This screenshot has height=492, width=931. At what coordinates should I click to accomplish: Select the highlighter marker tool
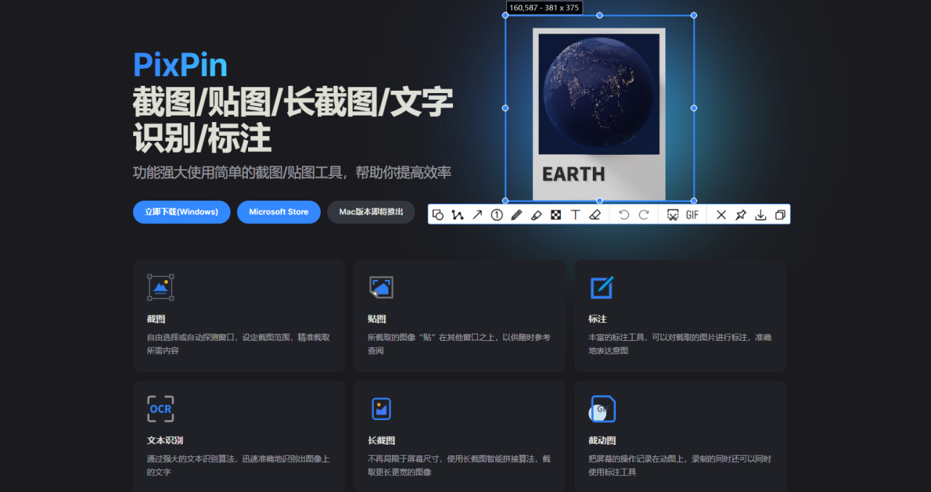click(536, 214)
